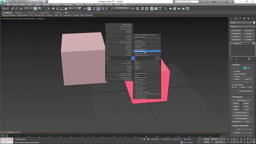Click the object color swatch

point(254,22)
